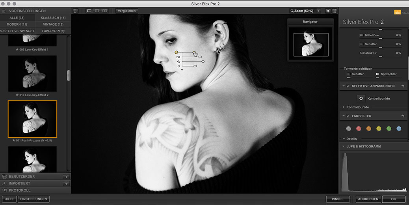This screenshot has width=409, height=205.
Task: Reset the Selektive Anpassungen section
Action: pos(402,86)
